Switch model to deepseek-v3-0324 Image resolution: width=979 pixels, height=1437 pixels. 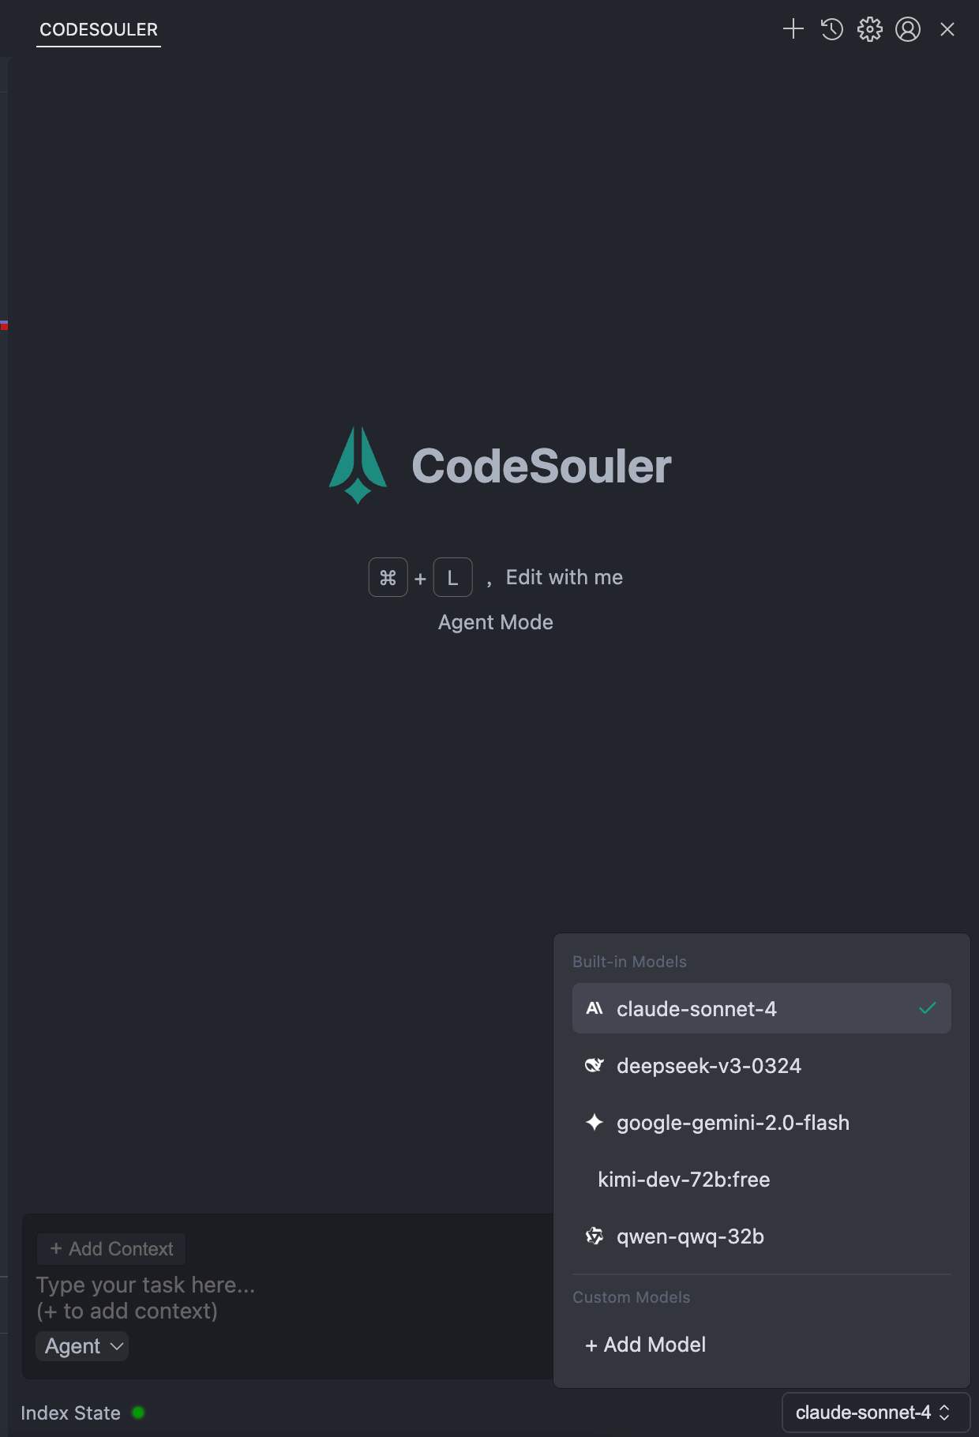pyautogui.click(x=708, y=1066)
